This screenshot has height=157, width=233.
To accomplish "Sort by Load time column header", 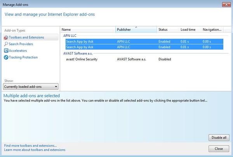I will 190,30.
